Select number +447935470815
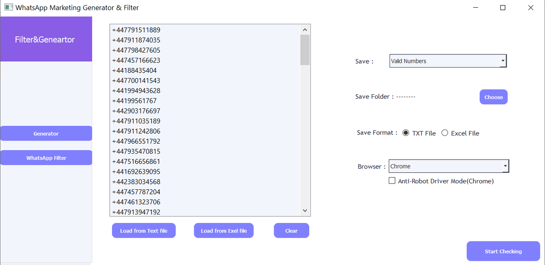This screenshot has width=545, height=265. (136, 151)
